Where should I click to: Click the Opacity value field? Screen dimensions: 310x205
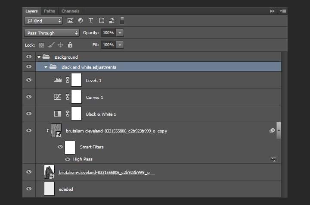pyautogui.click(x=108, y=33)
